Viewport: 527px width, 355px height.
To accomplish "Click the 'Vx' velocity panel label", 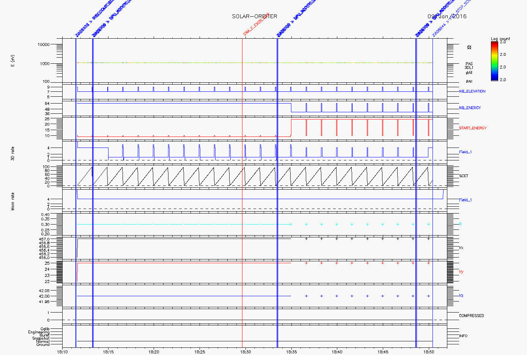I will click(461, 248).
